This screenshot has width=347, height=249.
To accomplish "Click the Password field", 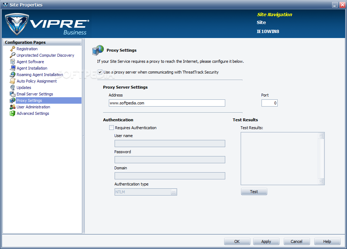I will point(170,160).
